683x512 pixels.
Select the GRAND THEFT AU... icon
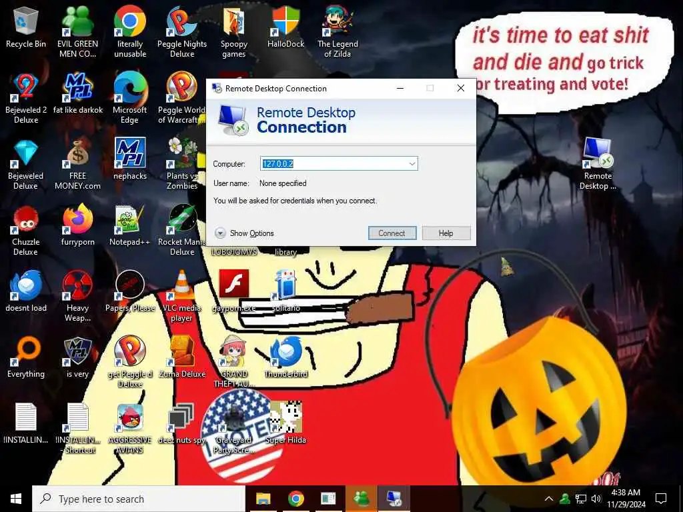click(x=234, y=362)
